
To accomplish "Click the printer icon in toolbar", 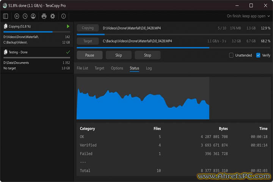I will point(44,16).
